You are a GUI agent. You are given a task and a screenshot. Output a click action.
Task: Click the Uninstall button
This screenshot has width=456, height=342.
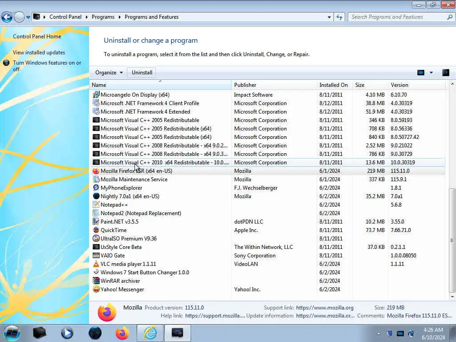point(142,73)
